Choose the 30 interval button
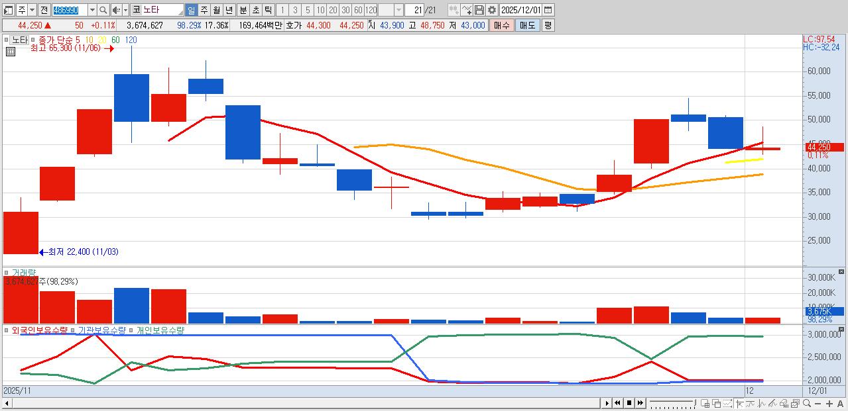 pos(345,10)
